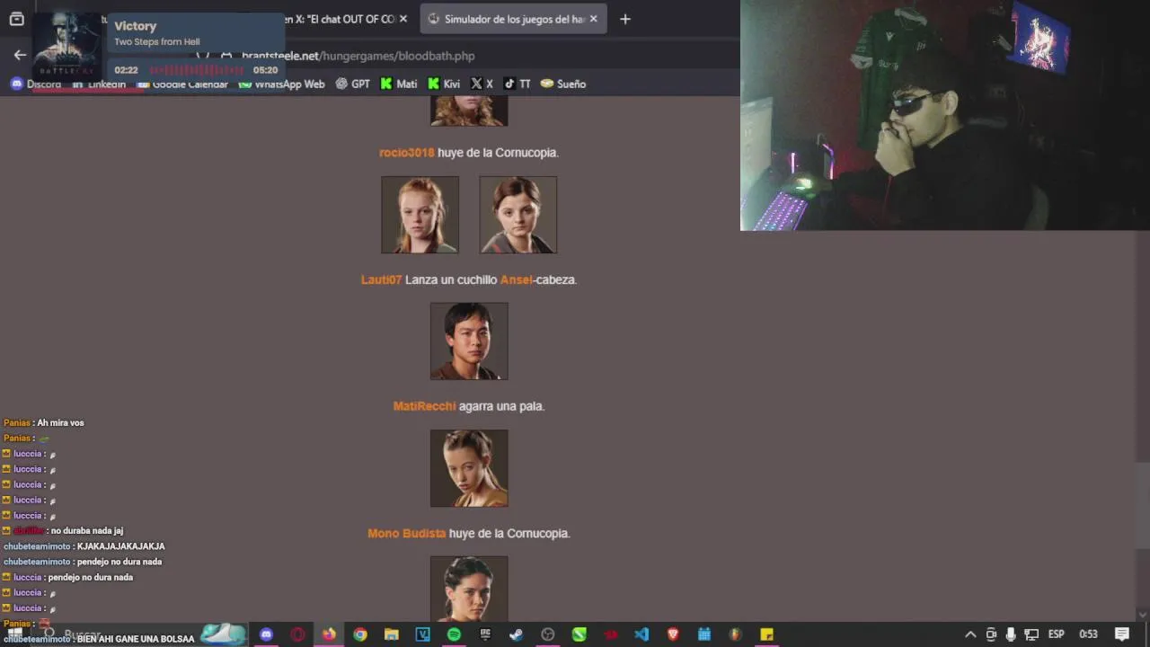Click the portrait below Mono Budista text
This screenshot has width=1150, height=647.
[x=469, y=589]
